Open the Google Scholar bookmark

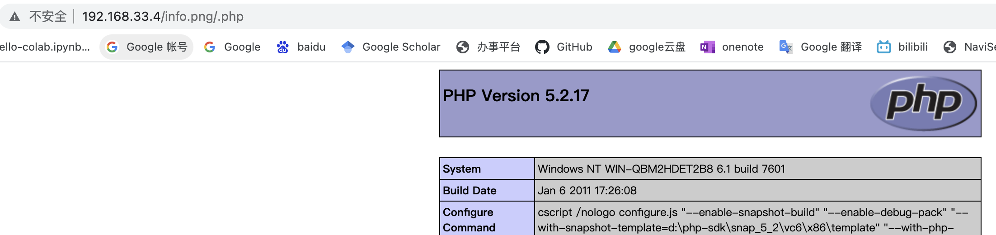[x=401, y=47]
